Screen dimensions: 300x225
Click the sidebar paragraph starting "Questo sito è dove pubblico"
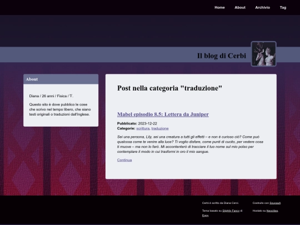(60, 109)
